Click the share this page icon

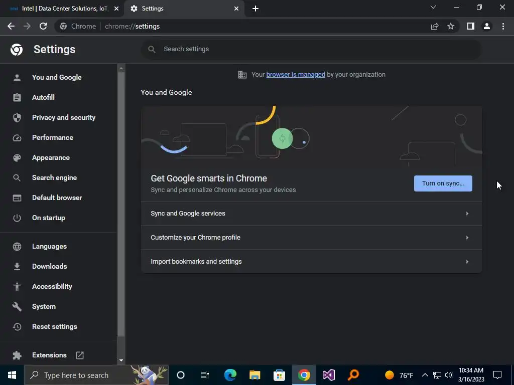[435, 26]
